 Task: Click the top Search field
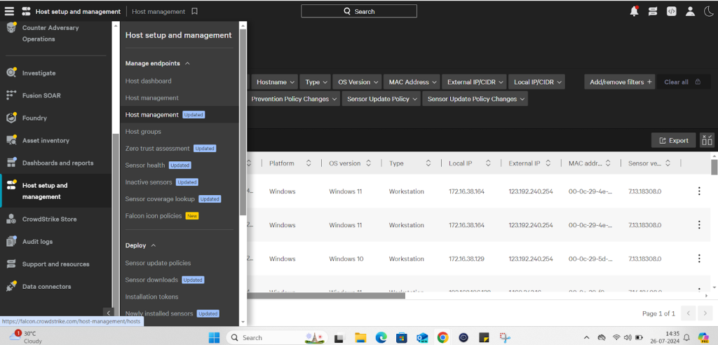[359, 11]
